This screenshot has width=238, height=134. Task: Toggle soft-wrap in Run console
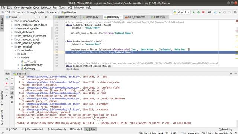coord(12,88)
